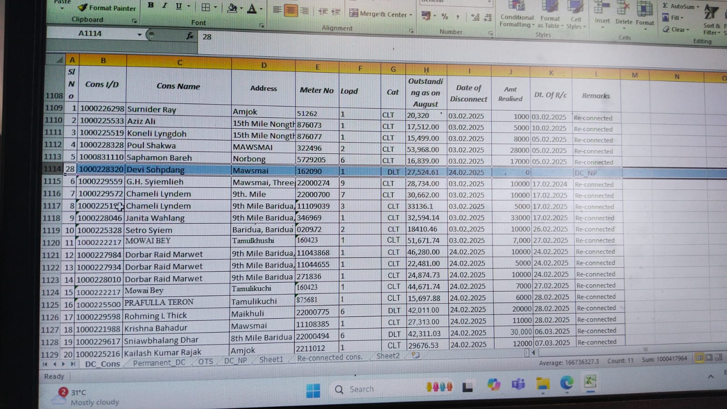Switch to the Sheet1 tab
Screen dimensions: 727x409
(x=271, y=359)
